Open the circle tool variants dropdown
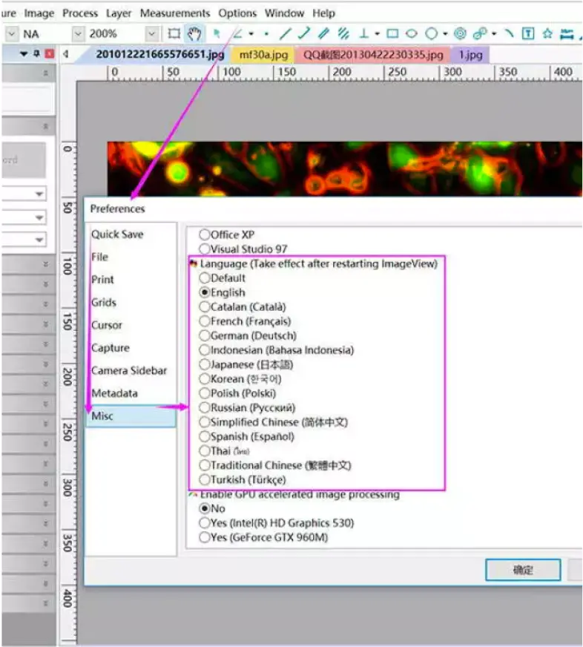583x647 pixels. click(445, 34)
